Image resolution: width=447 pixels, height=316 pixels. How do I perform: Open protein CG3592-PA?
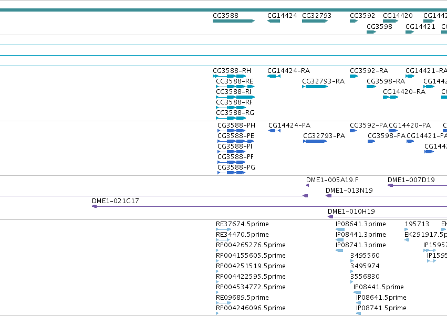coord(353,131)
